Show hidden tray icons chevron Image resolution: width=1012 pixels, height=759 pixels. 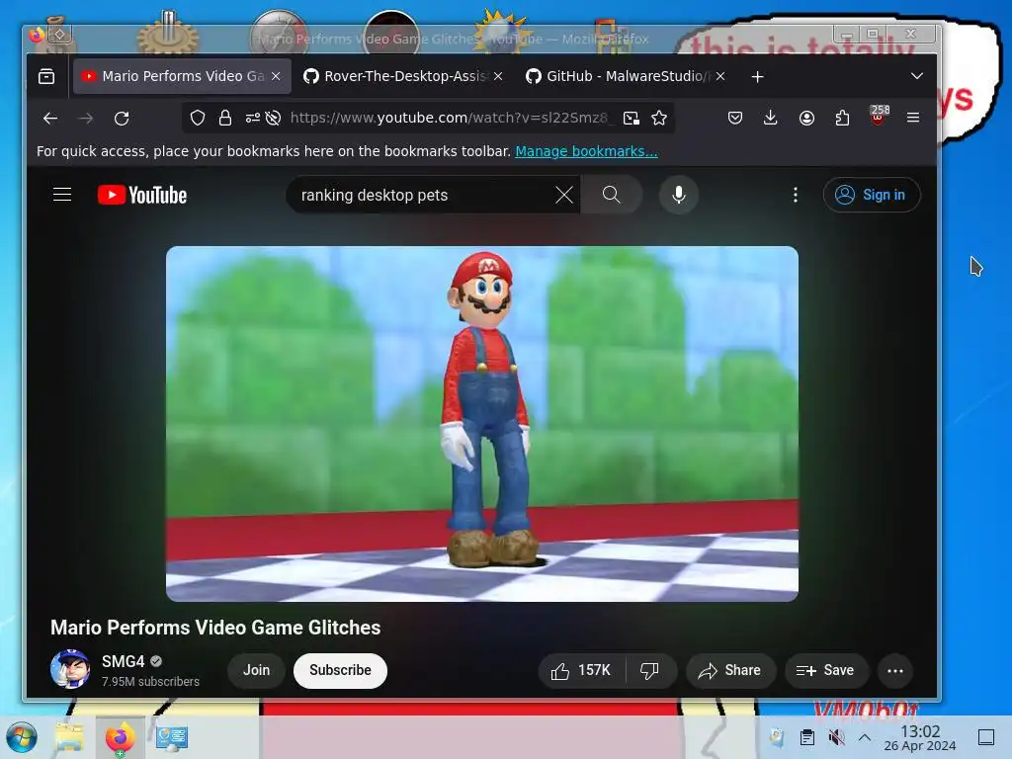click(865, 737)
